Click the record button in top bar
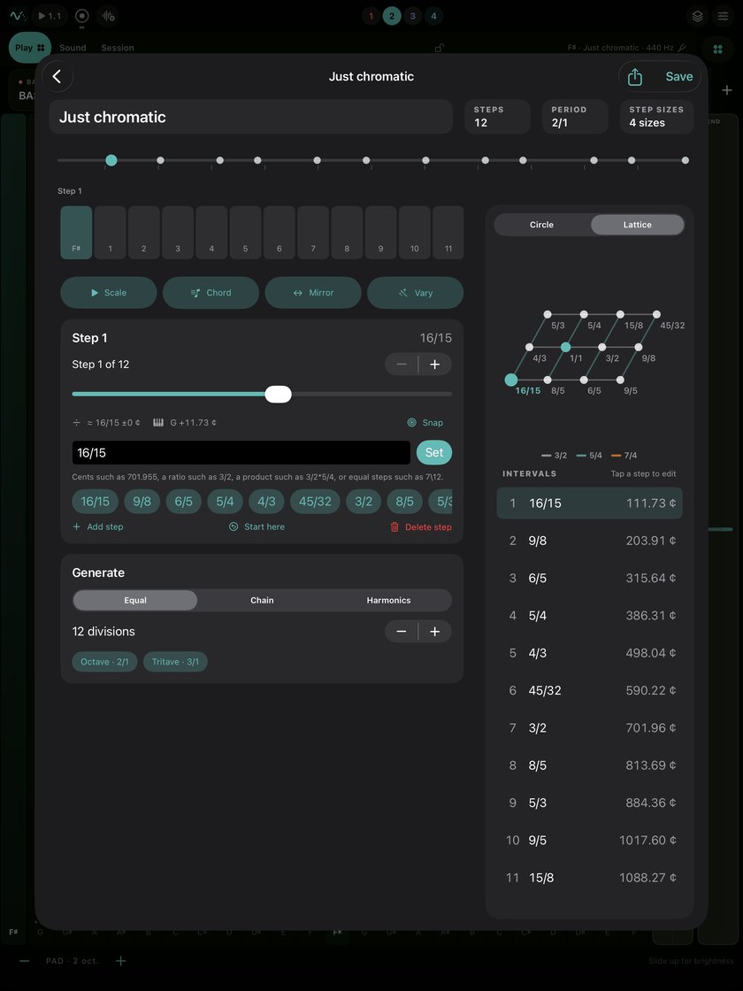743x991 pixels. [82, 16]
